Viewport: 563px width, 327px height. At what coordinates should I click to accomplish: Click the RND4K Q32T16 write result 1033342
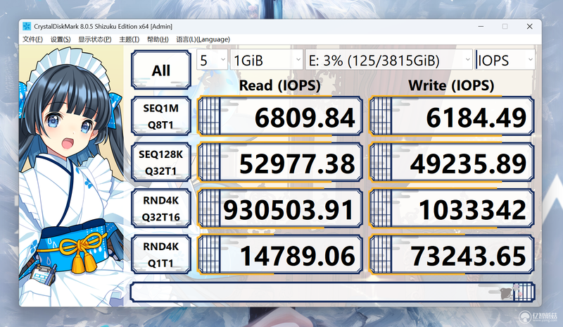click(x=452, y=209)
